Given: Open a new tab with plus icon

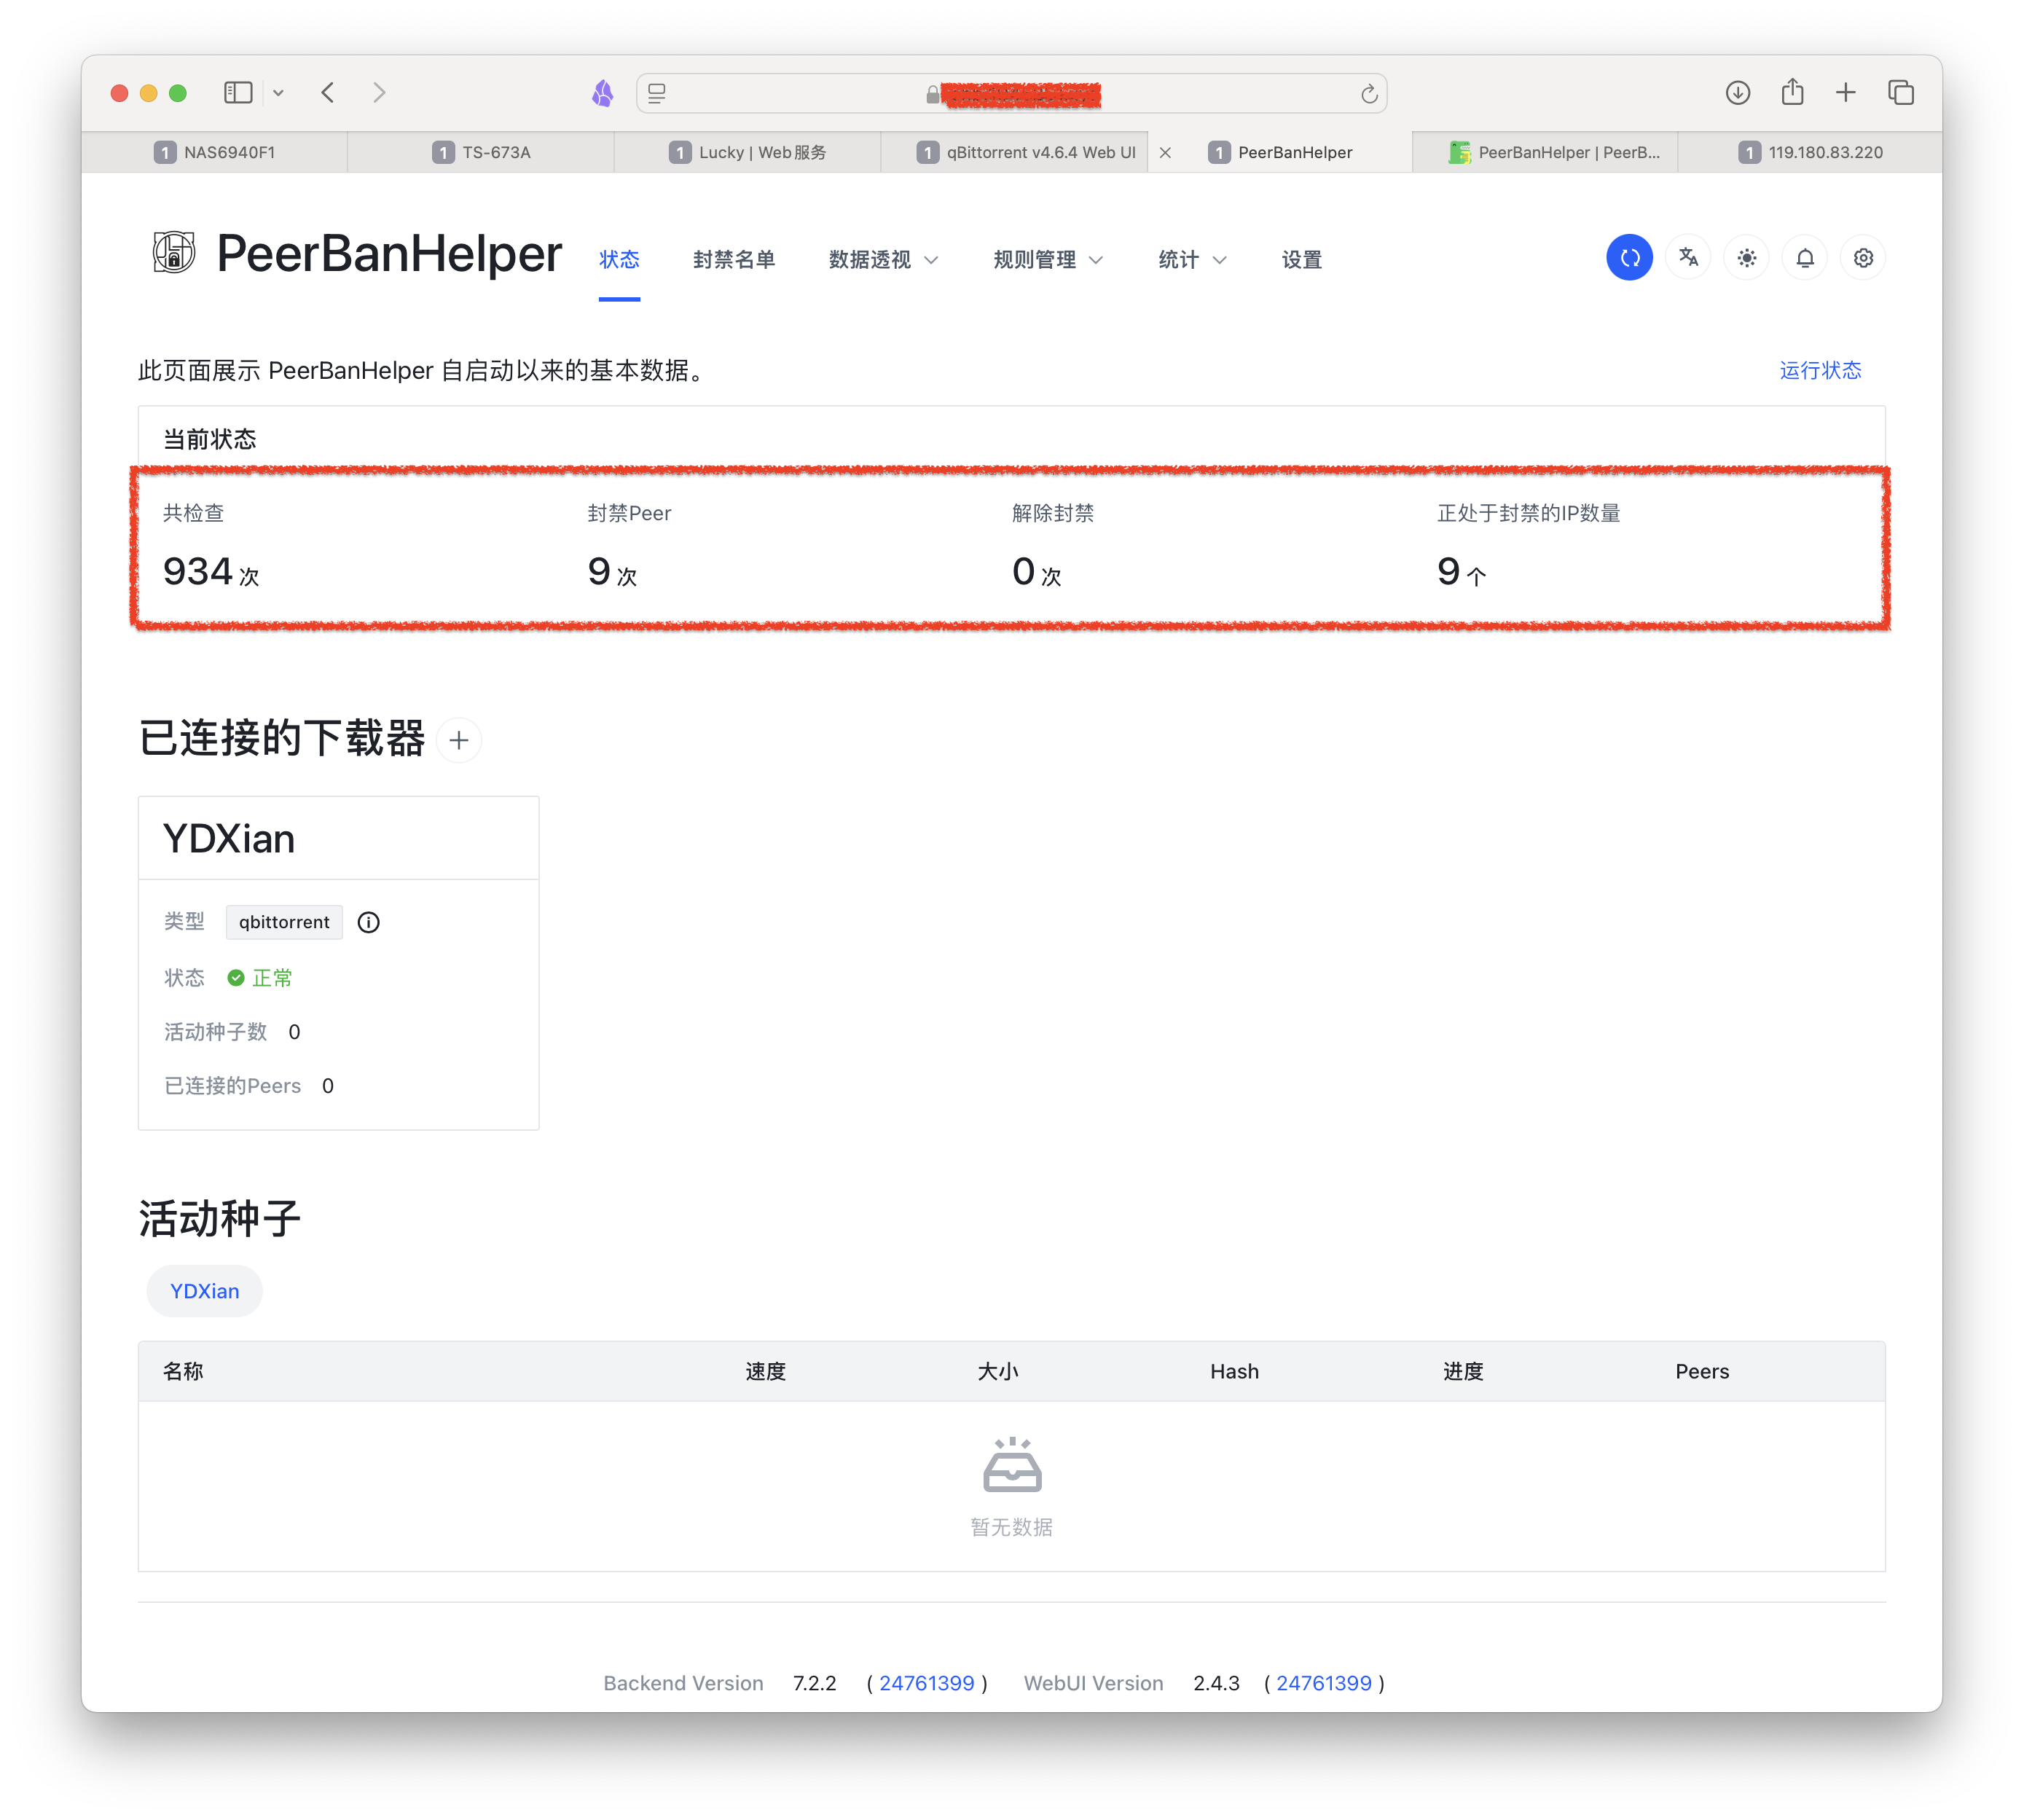Looking at the screenshot, I should coord(1845,93).
